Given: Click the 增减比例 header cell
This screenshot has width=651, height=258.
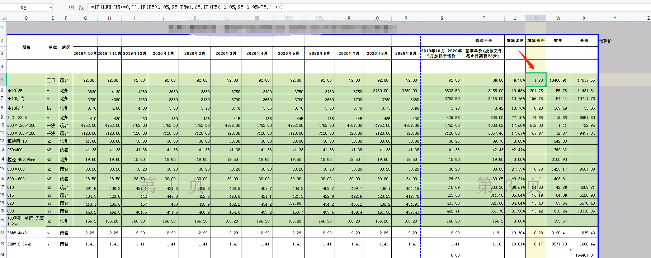Looking at the screenshot, I should [515, 40].
